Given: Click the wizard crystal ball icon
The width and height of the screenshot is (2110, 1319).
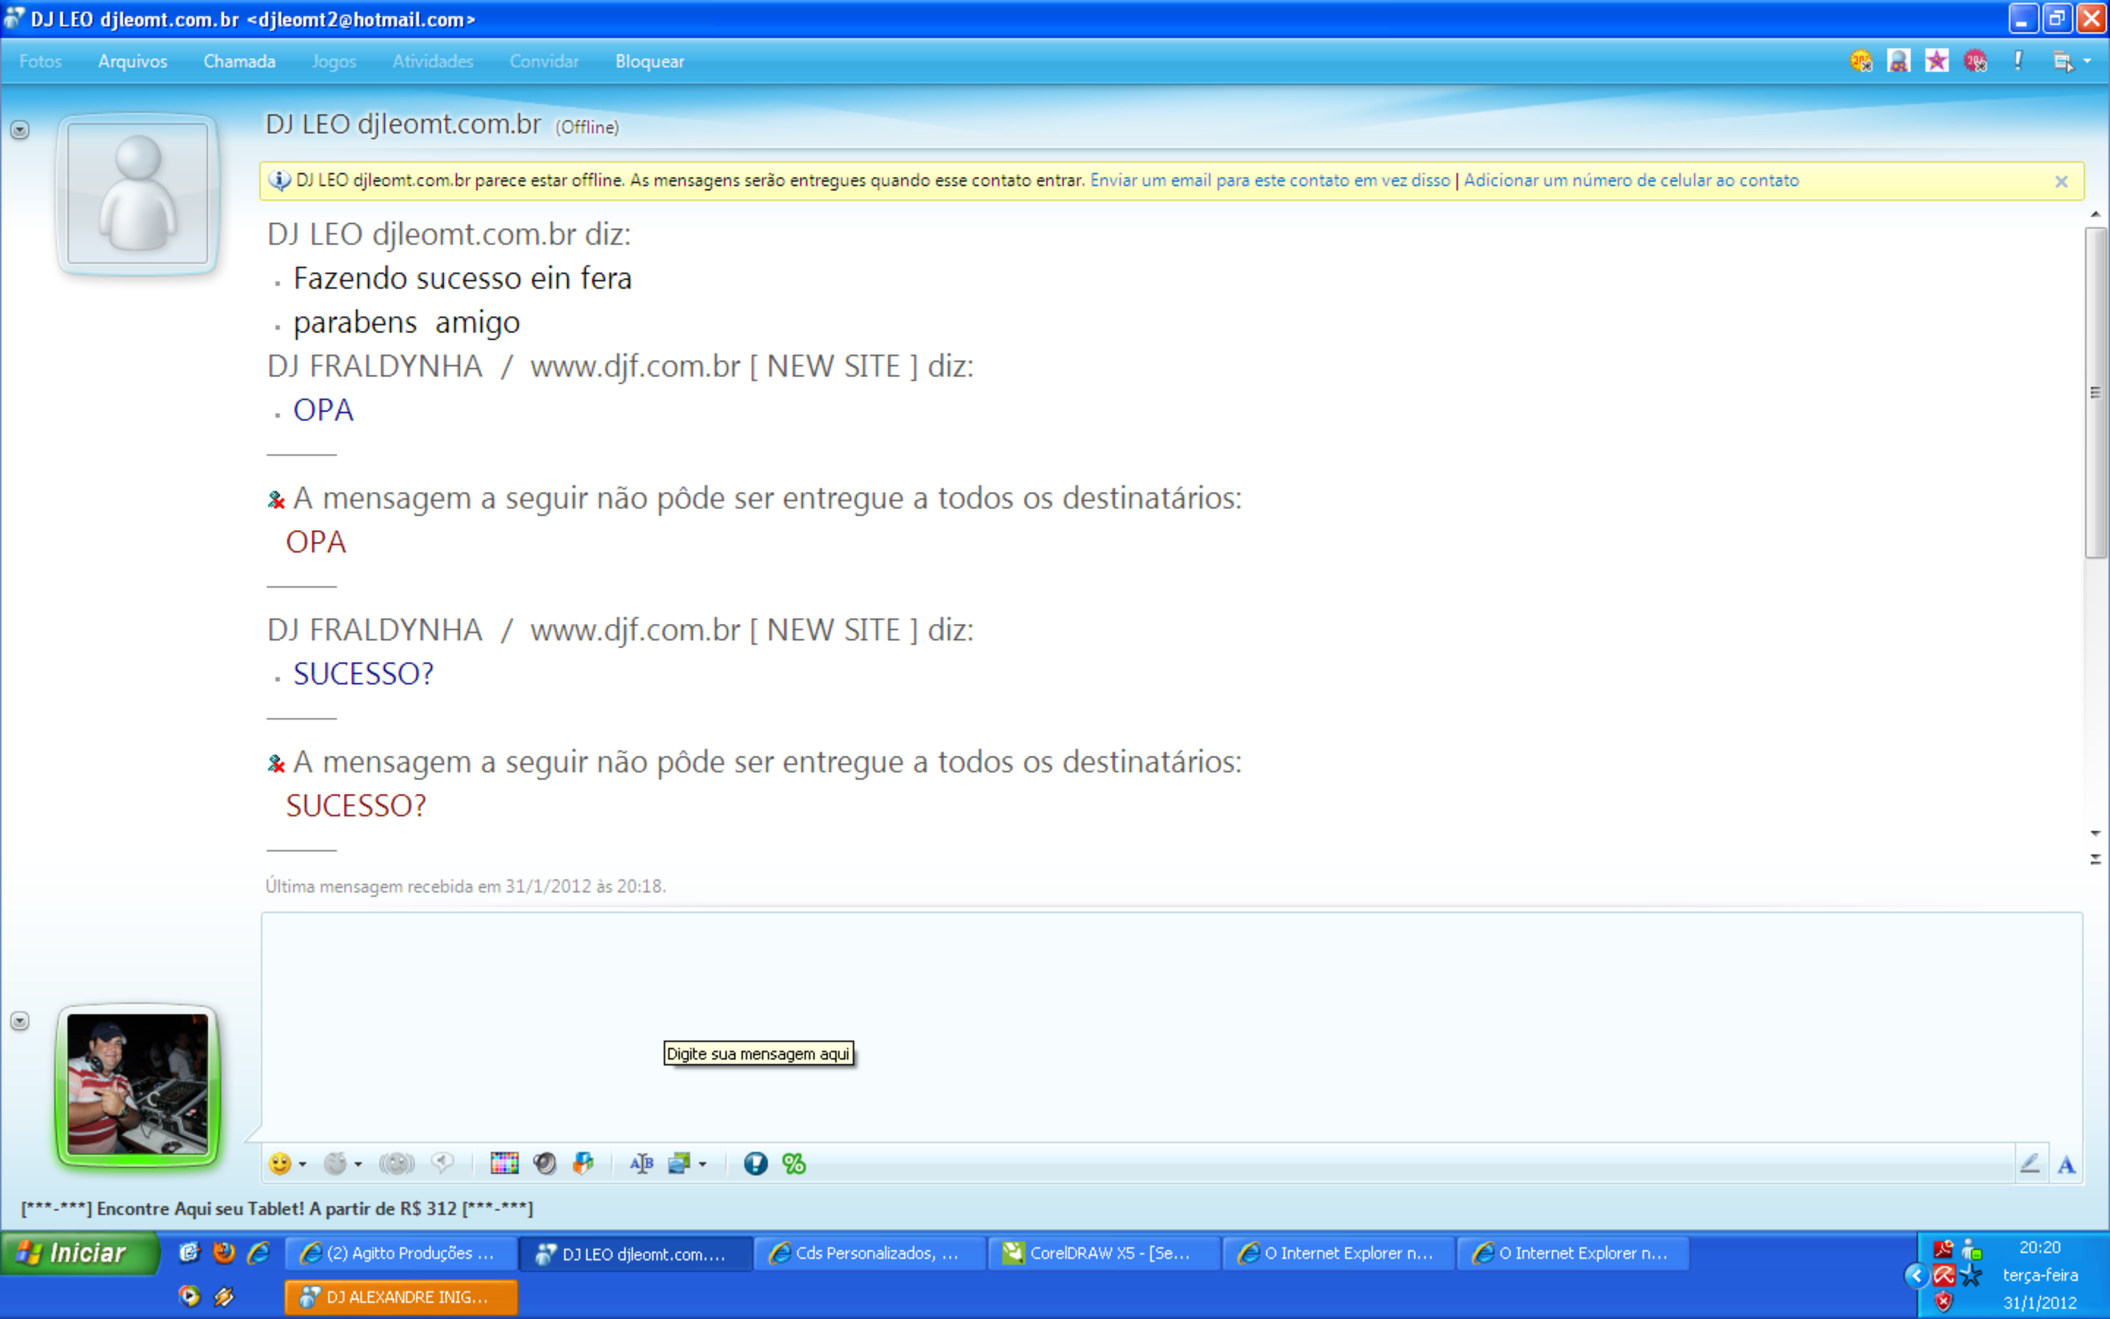Looking at the screenshot, I should [x=1898, y=61].
